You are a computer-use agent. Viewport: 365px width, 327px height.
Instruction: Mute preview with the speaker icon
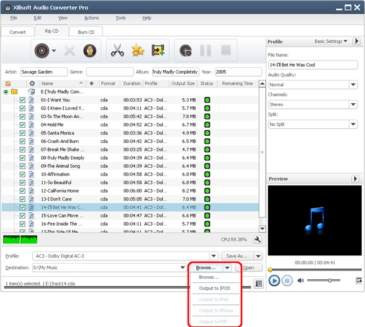tap(301, 280)
